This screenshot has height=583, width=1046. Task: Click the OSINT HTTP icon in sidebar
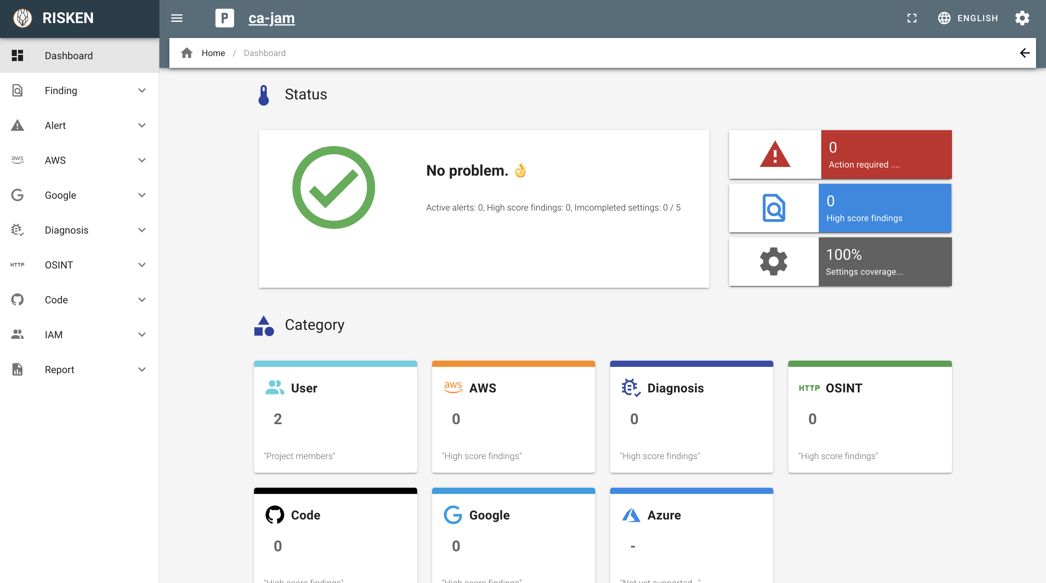click(x=17, y=265)
